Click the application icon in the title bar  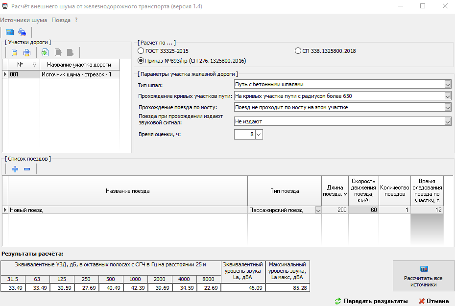tap(4, 6)
